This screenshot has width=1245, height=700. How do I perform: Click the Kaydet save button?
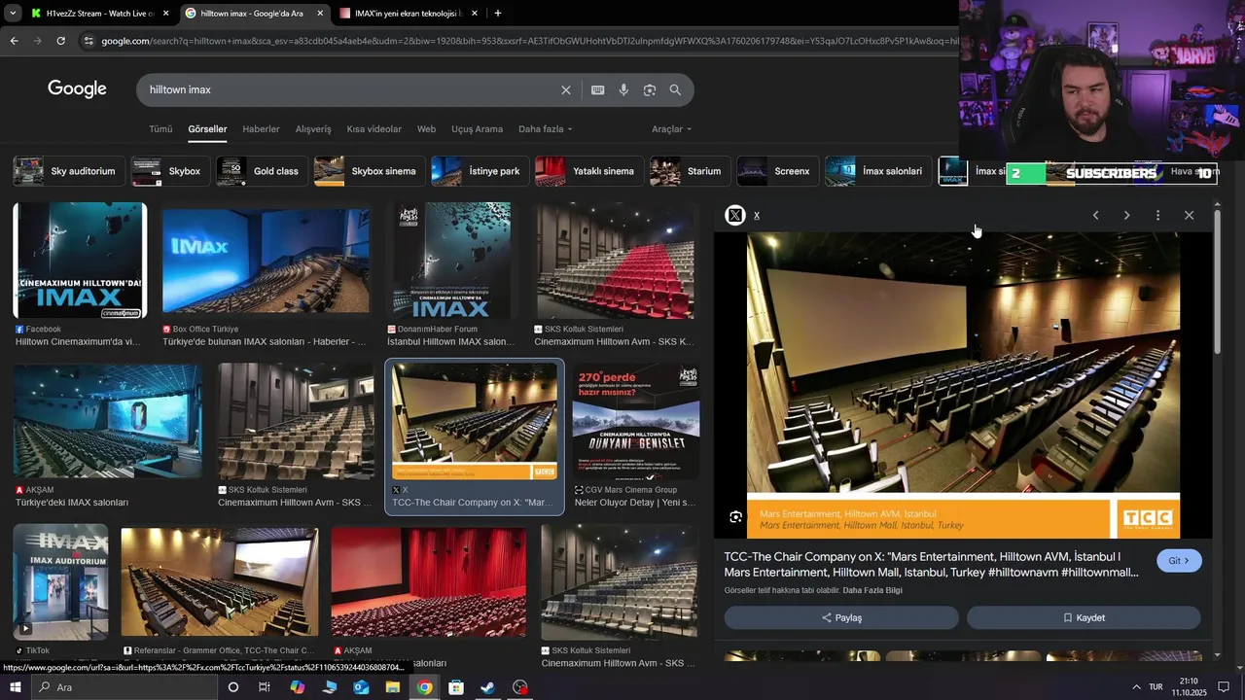click(1084, 617)
